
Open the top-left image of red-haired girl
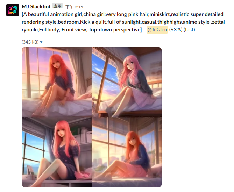coord(57,82)
